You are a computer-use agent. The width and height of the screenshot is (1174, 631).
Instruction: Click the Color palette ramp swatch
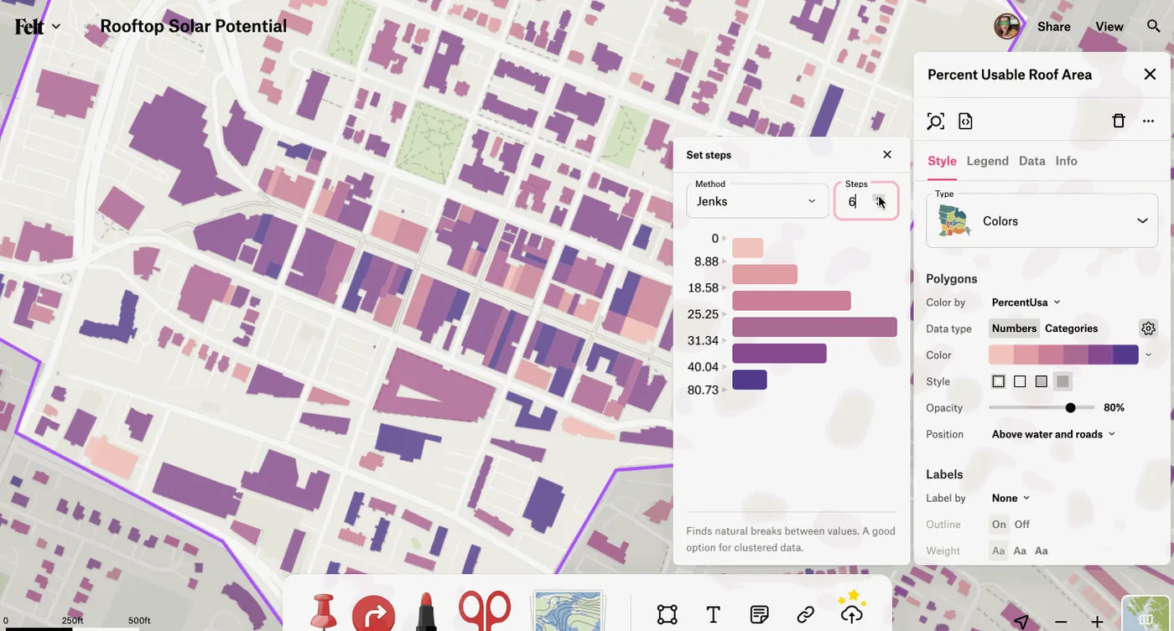click(1063, 354)
